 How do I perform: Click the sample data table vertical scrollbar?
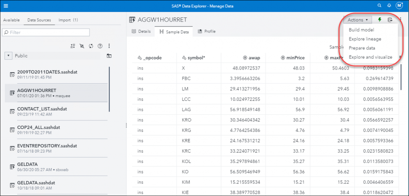pos(401,76)
